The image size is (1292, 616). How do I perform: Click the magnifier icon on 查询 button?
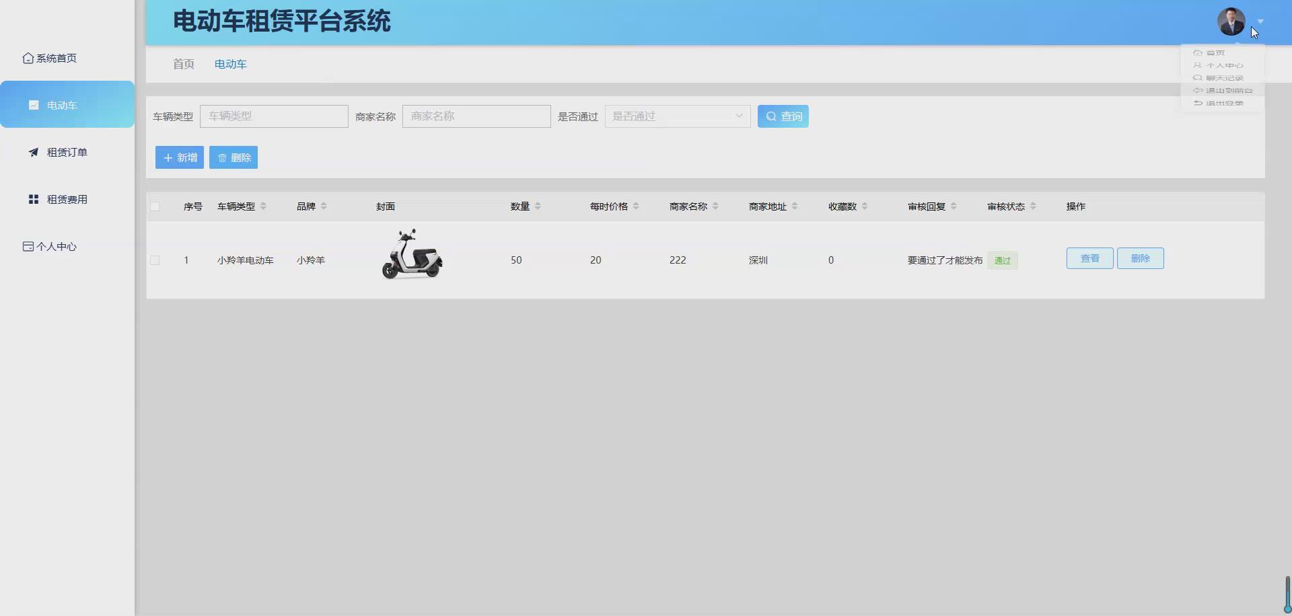pos(771,116)
